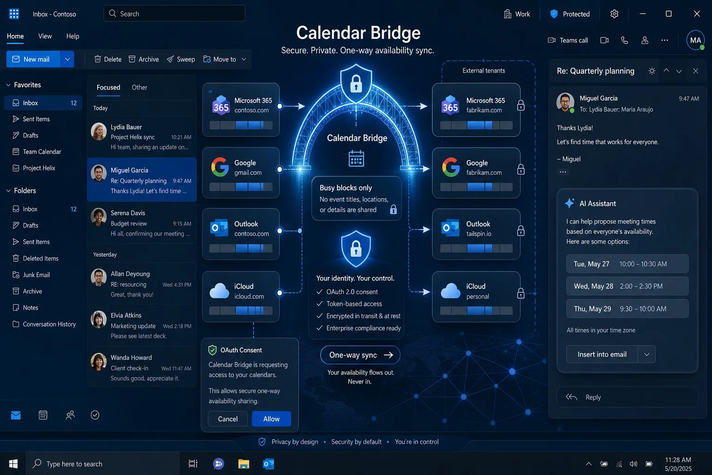Screen dimensions: 712x475
Task: Delete the selected message
Action: (108, 59)
